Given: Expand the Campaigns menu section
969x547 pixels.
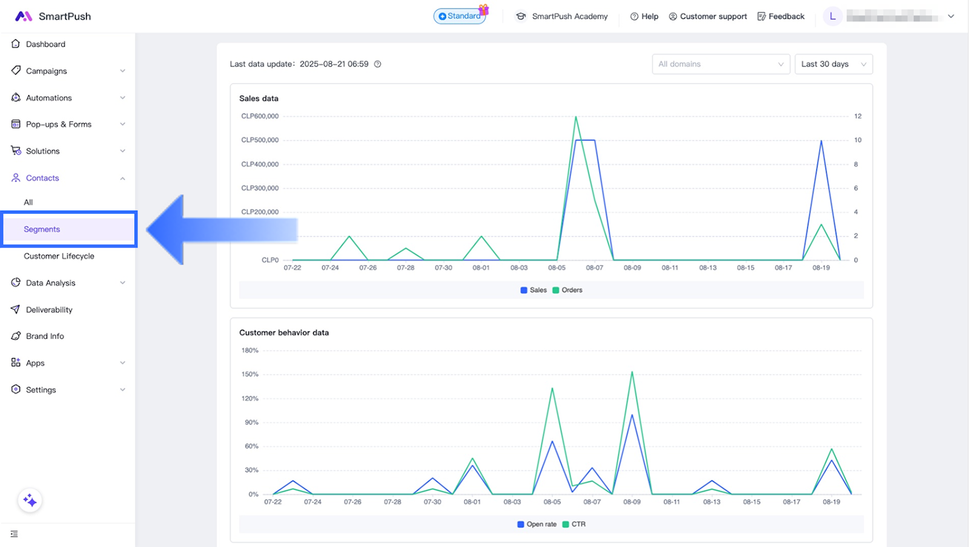Looking at the screenshot, I should (x=68, y=71).
